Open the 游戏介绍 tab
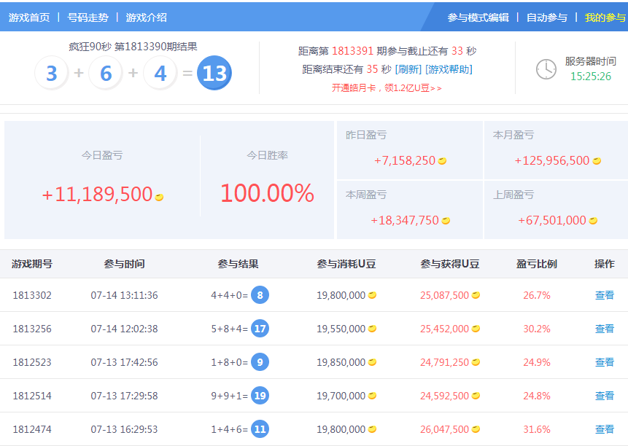The image size is (628, 446). tap(146, 17)
